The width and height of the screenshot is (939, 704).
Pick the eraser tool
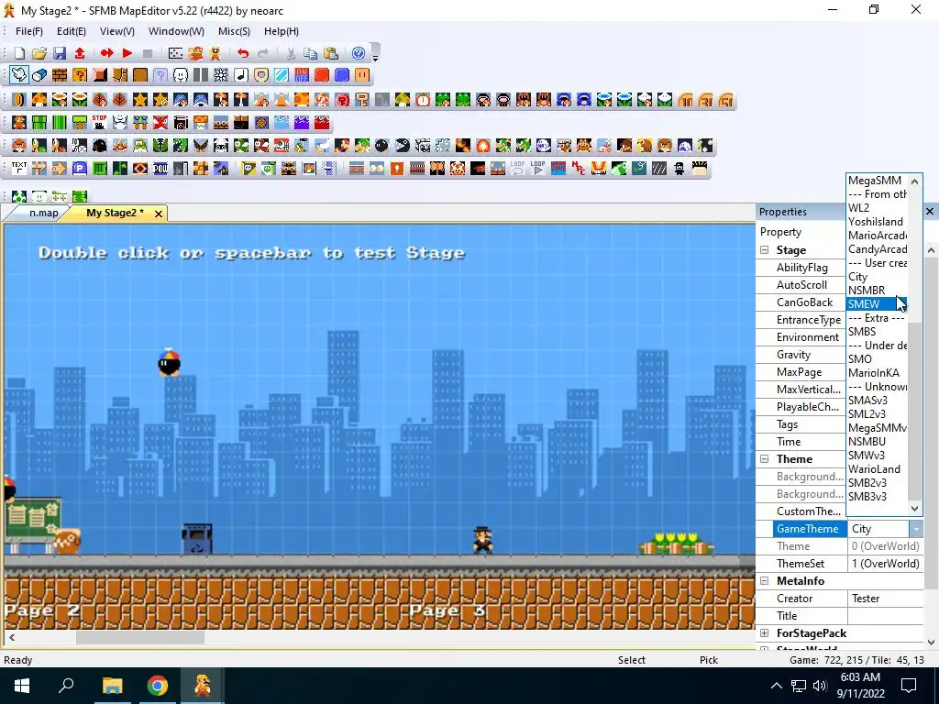pos(39,75)
